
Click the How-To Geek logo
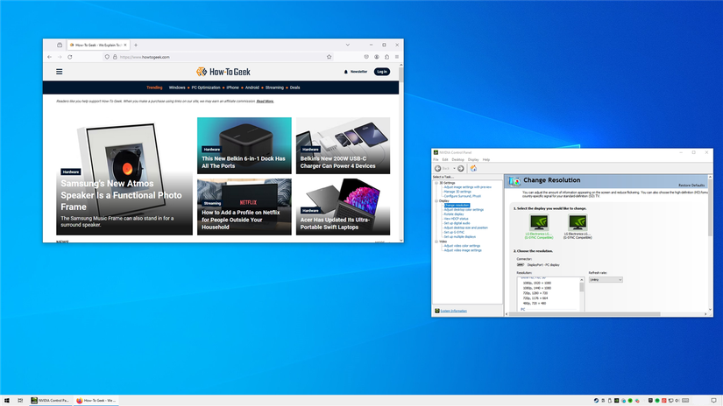[x=223, y=72]
